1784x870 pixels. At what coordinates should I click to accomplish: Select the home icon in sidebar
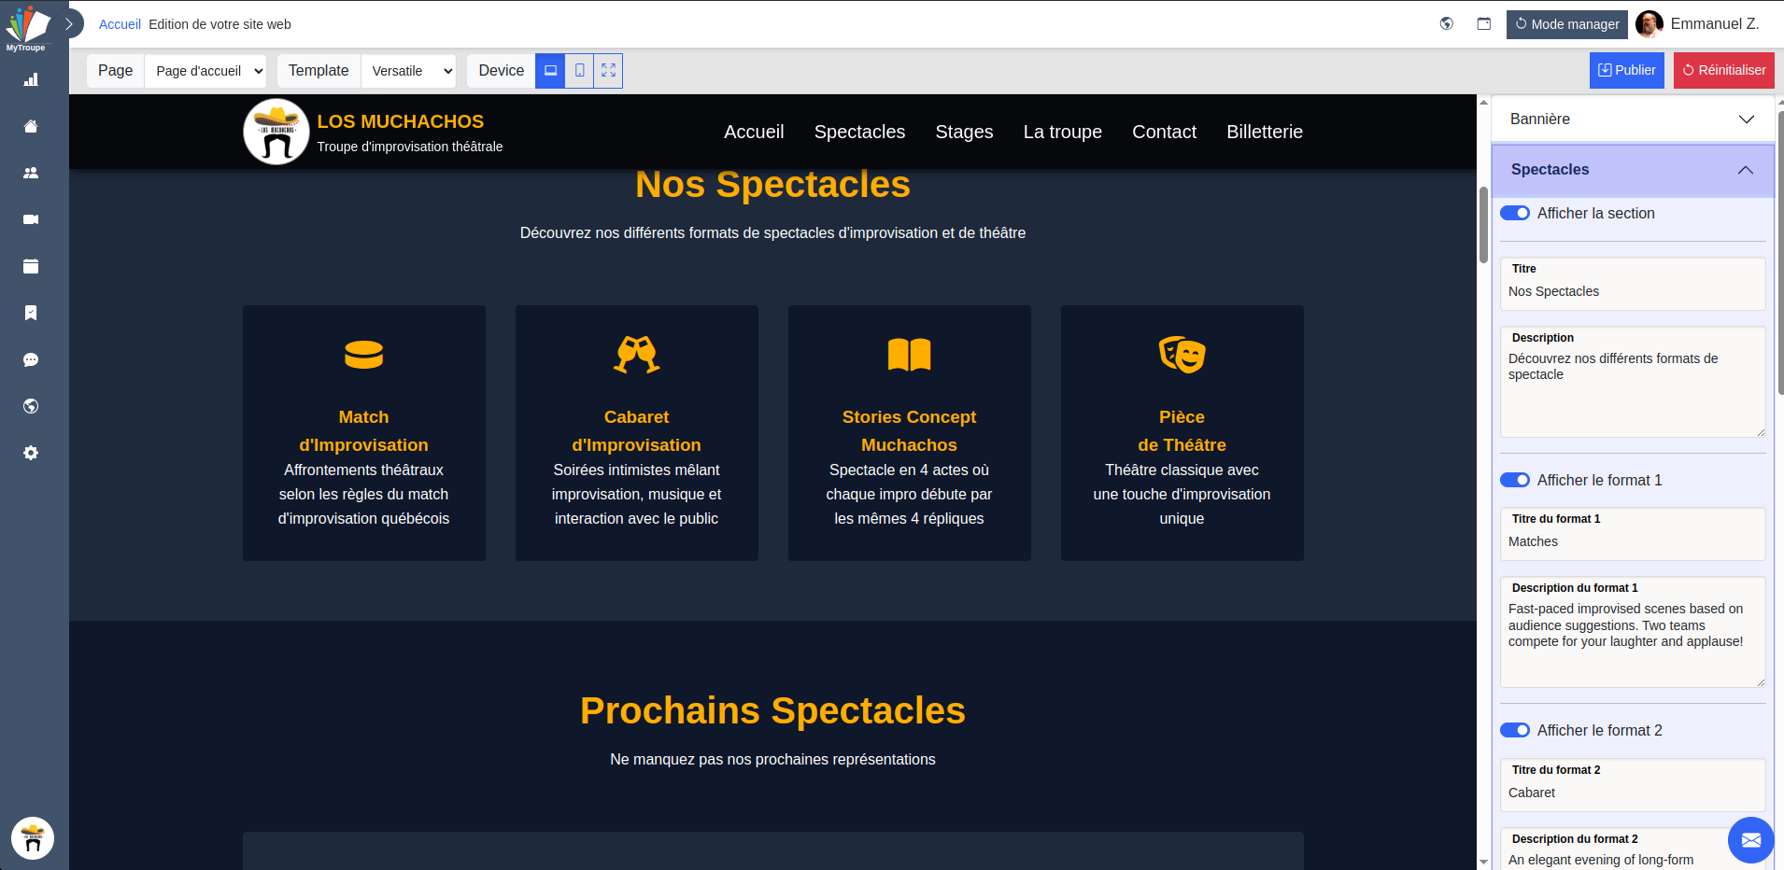[31, 126]
